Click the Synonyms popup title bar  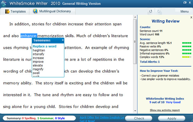pyautogui.click(x=48, y=40)
